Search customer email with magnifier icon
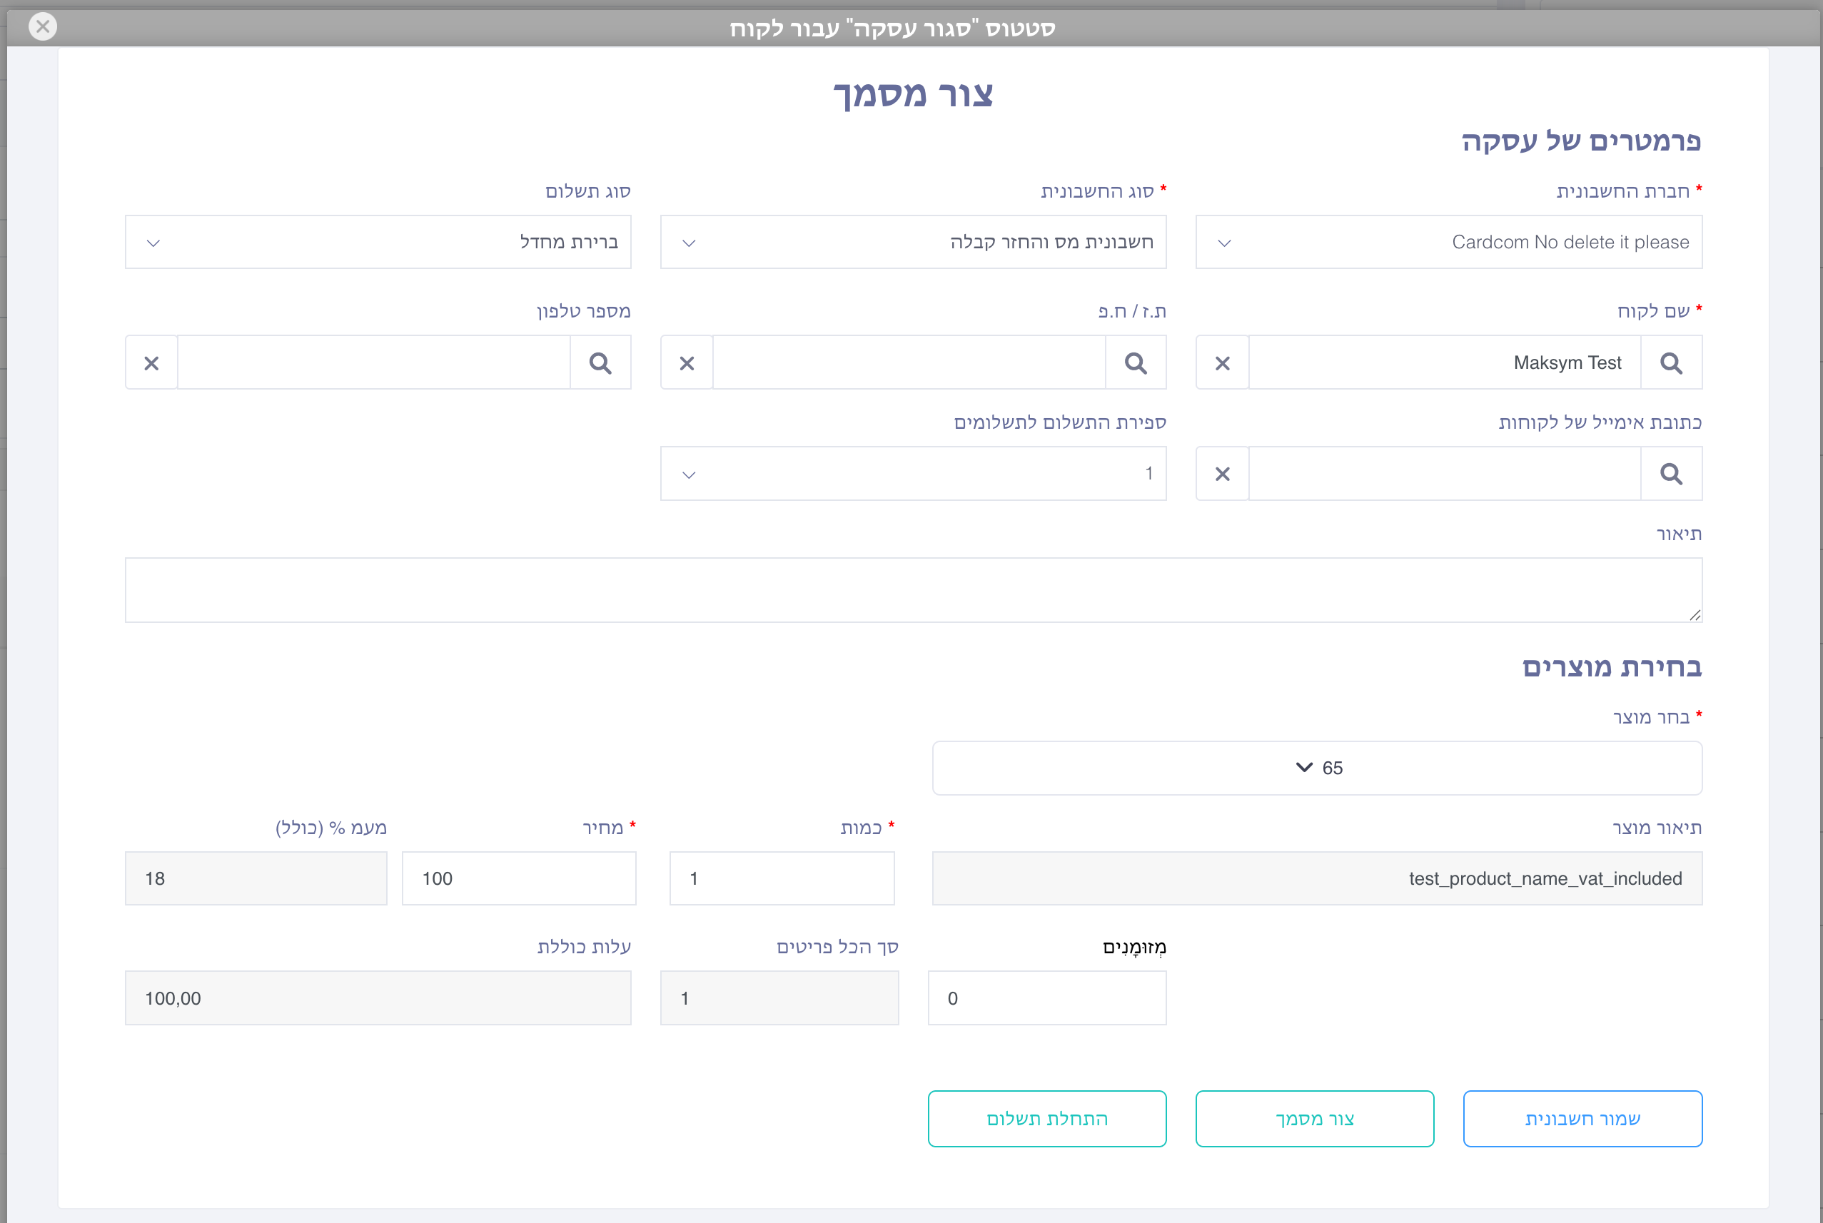 pos(1671,474)
